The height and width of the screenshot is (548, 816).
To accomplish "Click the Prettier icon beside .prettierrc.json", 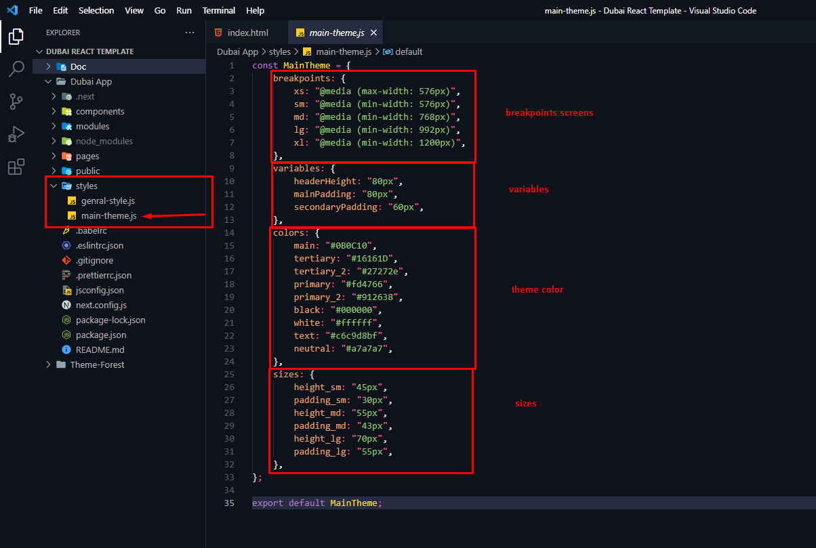I will [66, 275].
